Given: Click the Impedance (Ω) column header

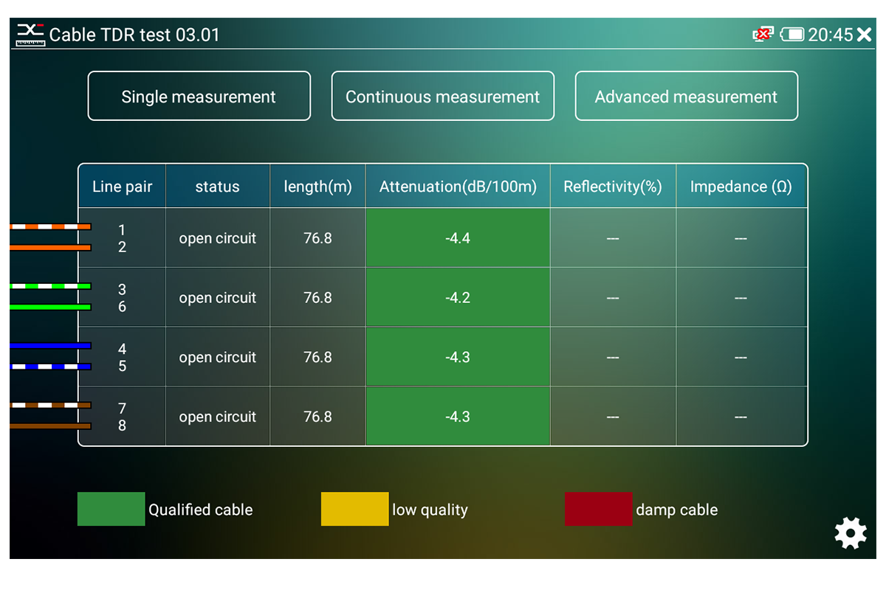Looking at the screenshot, I should pos(741,187).
